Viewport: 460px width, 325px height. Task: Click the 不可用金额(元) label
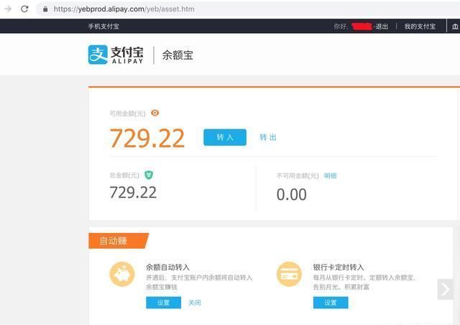(x=298, y=175)
